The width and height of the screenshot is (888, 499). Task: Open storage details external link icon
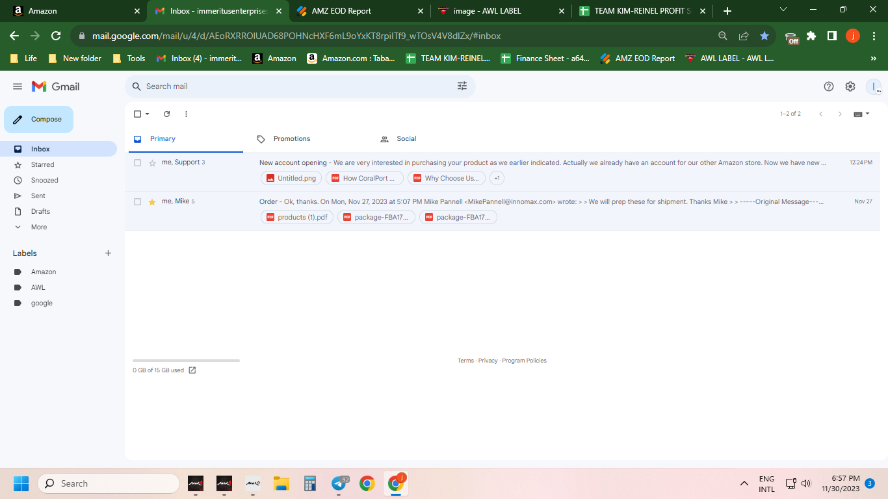pyautogui.click(x=192, y=370)
